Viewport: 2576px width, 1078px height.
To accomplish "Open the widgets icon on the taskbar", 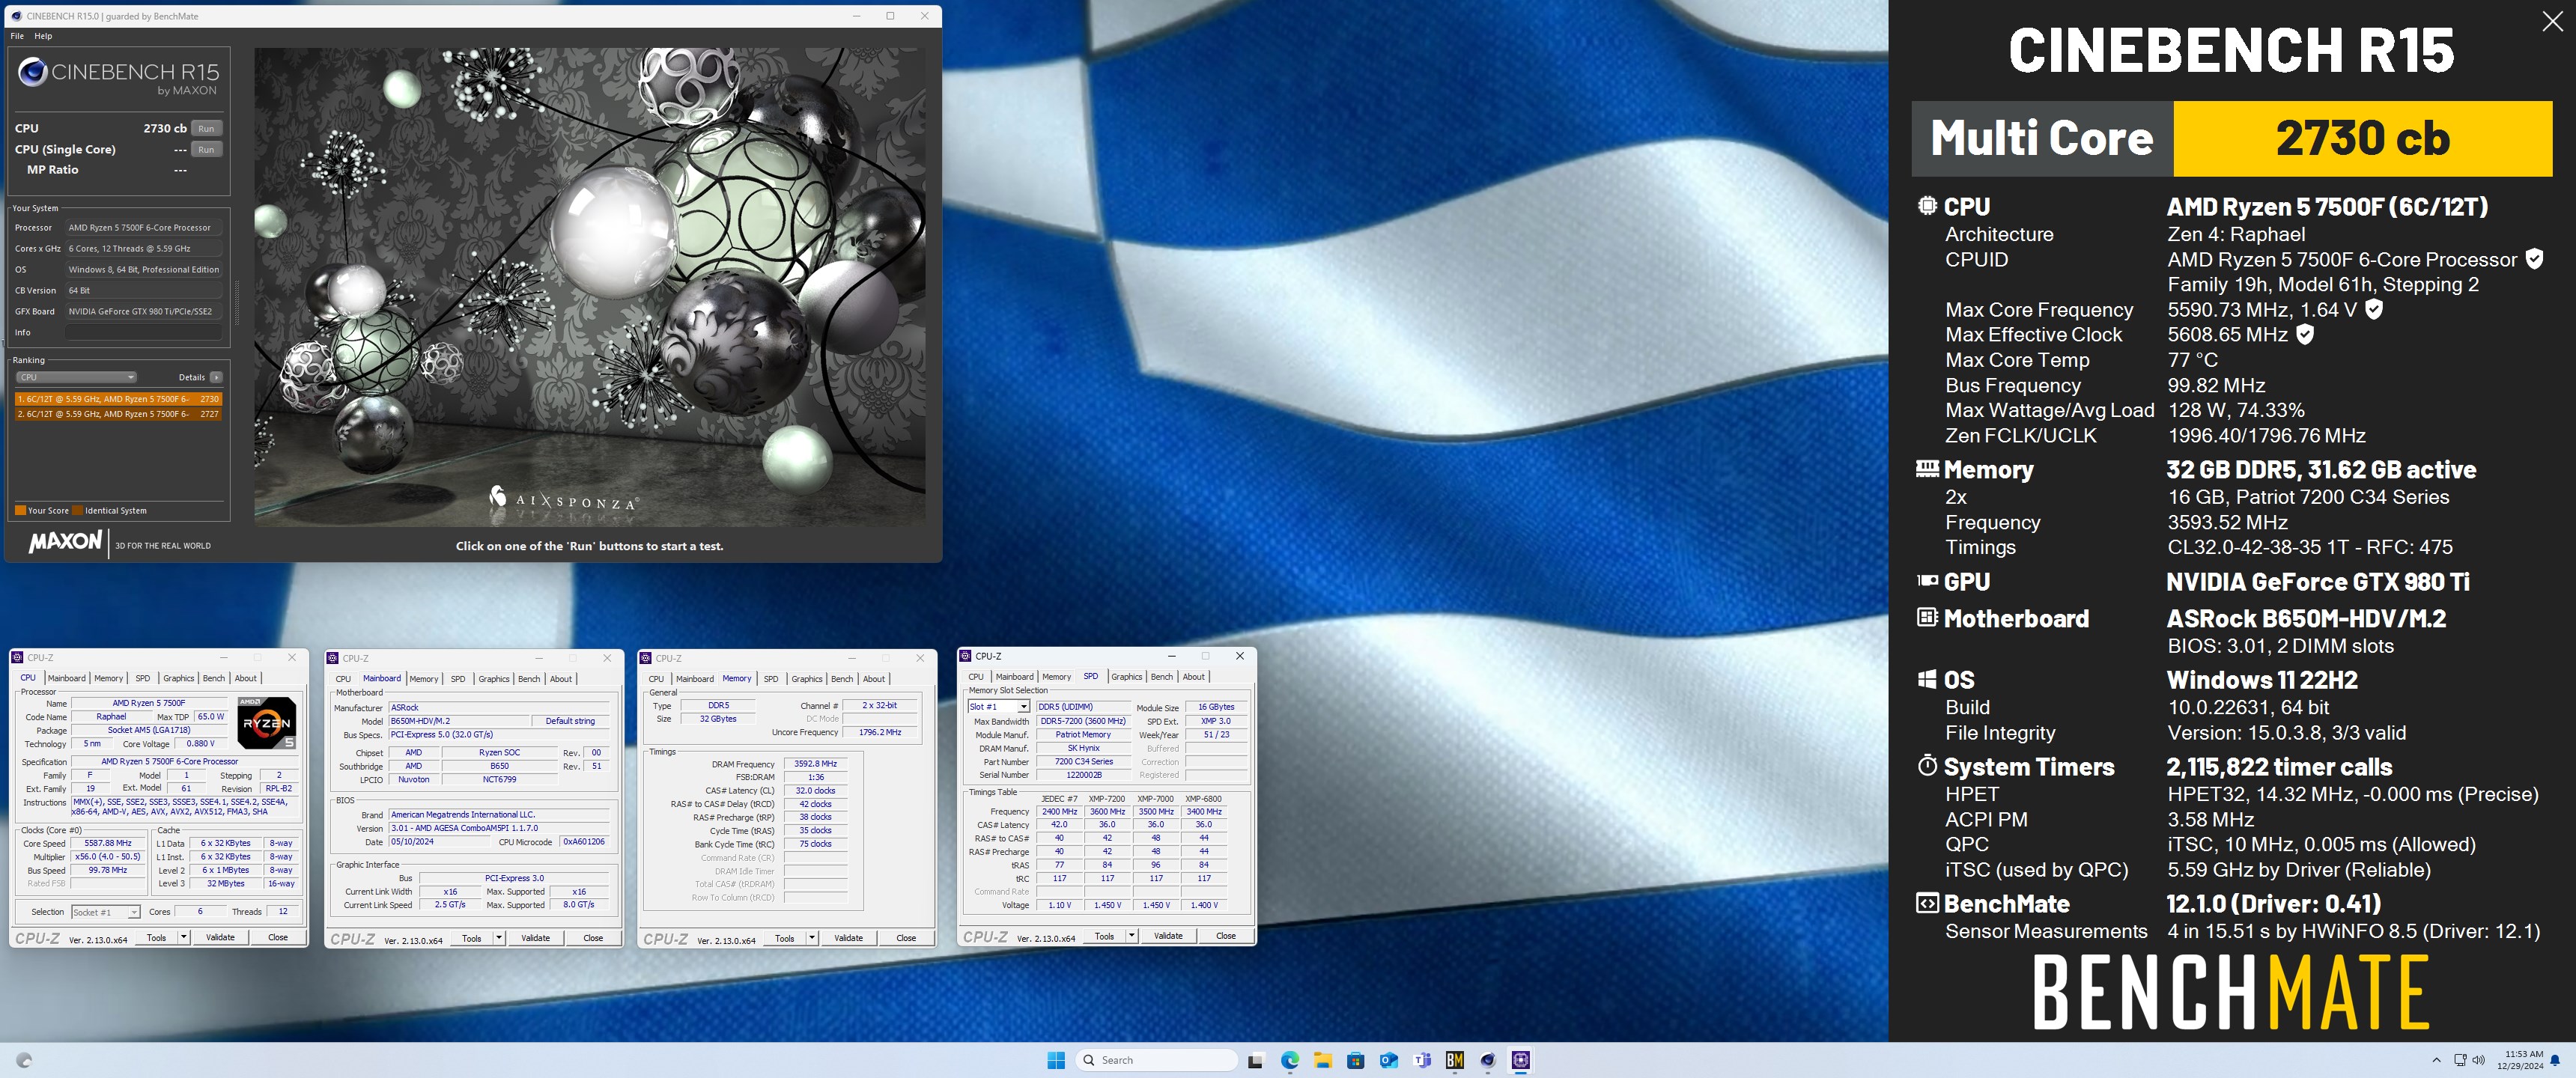I will [x=24, y=1060].
